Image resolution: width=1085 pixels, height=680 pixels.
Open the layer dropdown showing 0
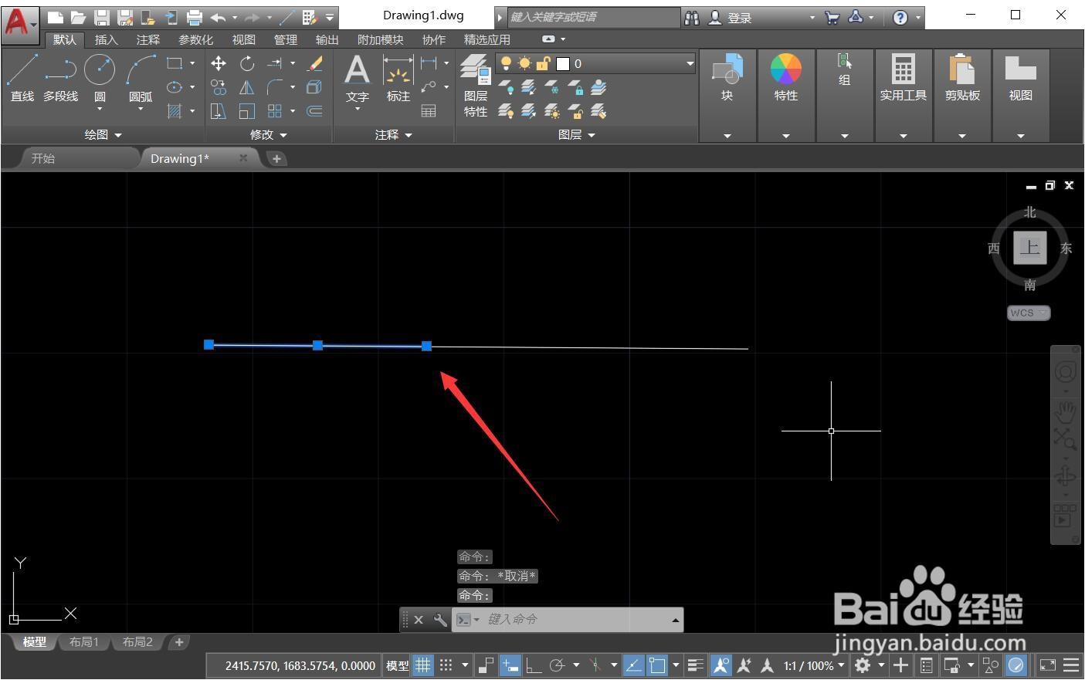(596, 63)
